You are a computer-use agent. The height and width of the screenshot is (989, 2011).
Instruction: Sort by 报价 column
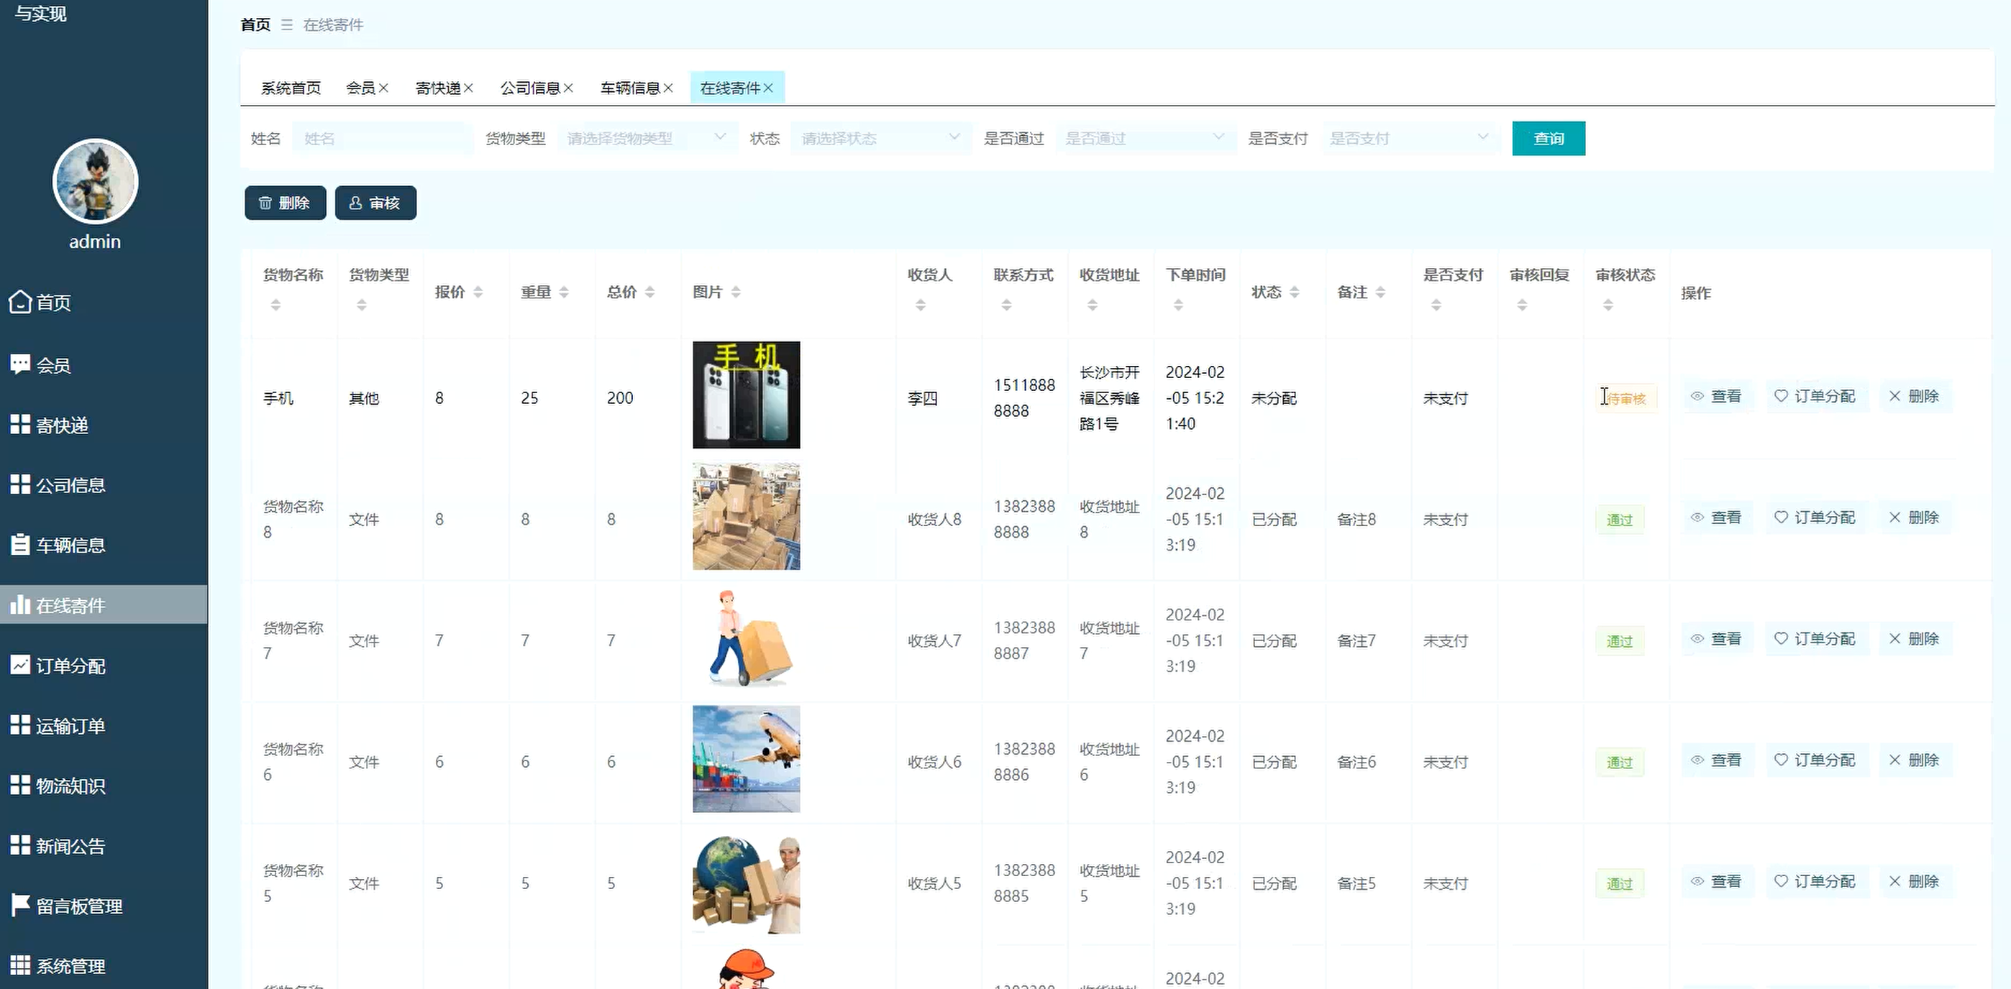click(x=478, y=292)
